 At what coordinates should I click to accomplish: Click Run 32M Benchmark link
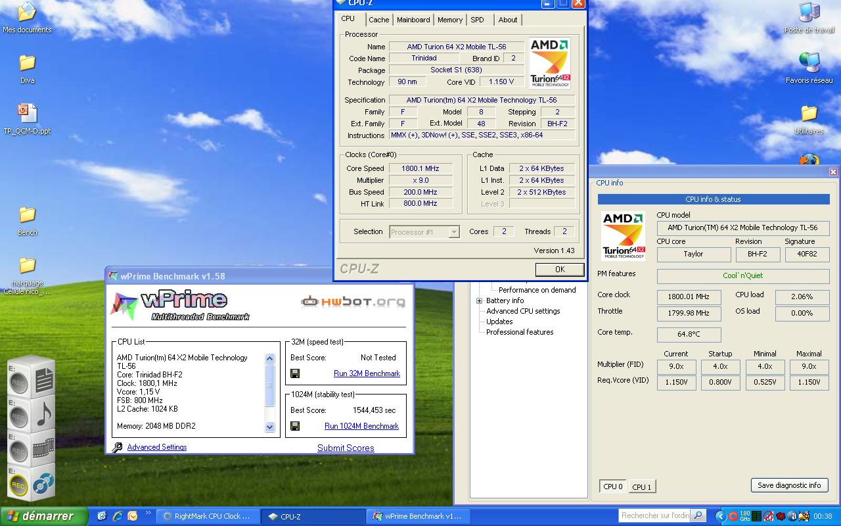[x=367, y=373]
